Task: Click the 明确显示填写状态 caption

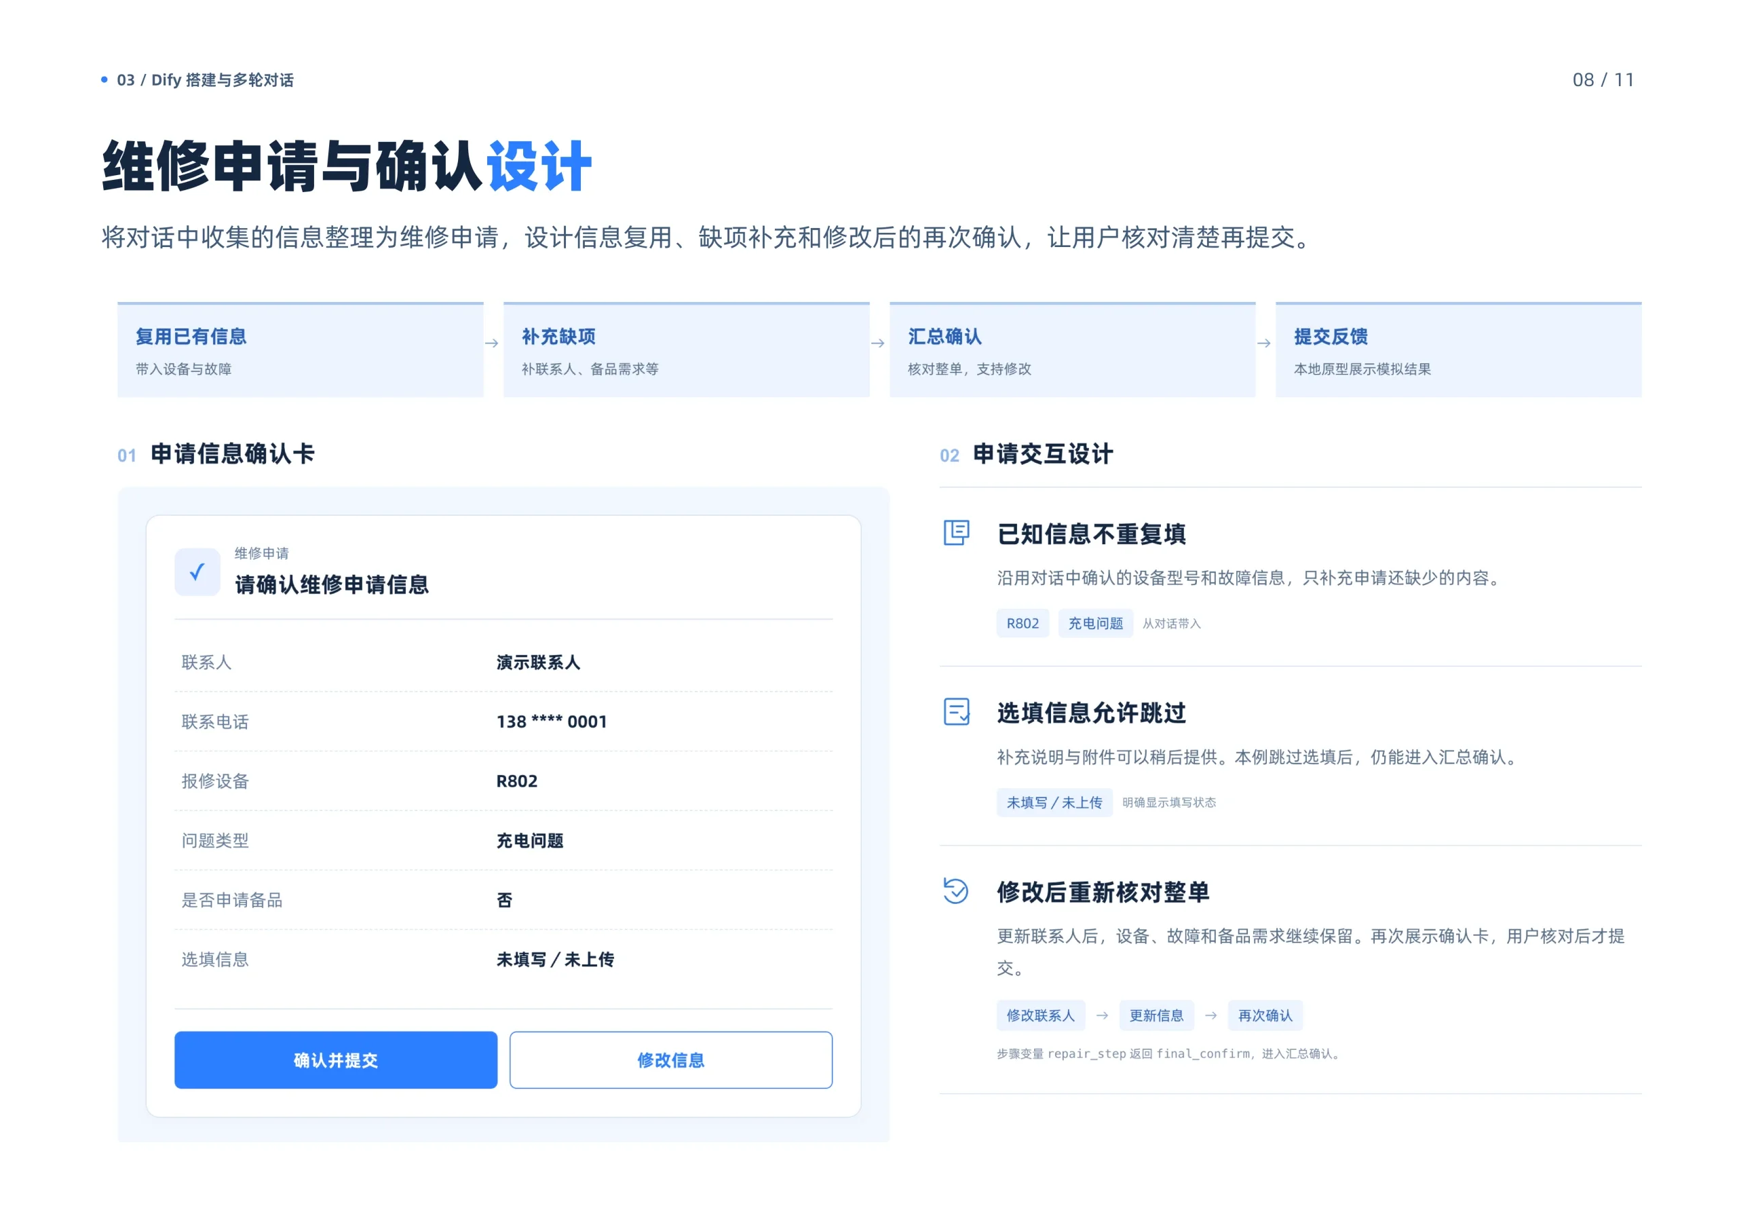Action: coord(1169,802)
